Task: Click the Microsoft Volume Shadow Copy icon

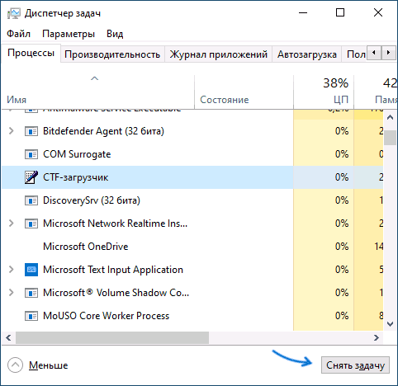Action: pyautogui.click(x=31, y=293)
